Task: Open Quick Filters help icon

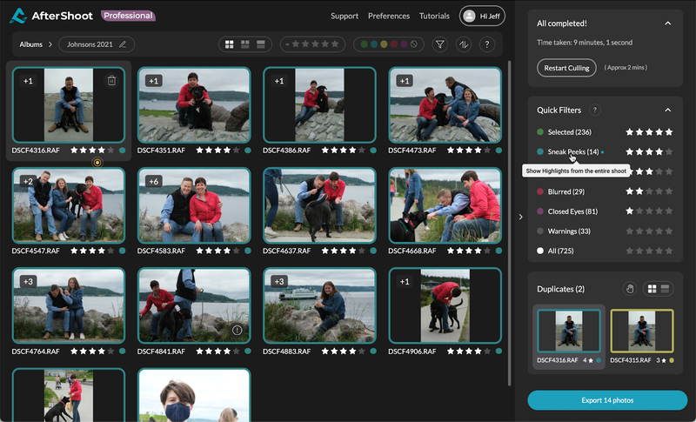Action: point(595,111)
